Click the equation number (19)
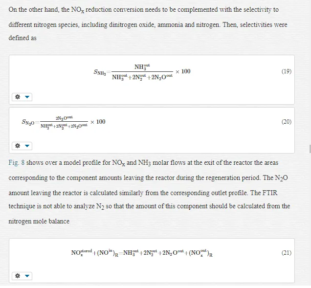311x288 pixels. click(287, 71)
